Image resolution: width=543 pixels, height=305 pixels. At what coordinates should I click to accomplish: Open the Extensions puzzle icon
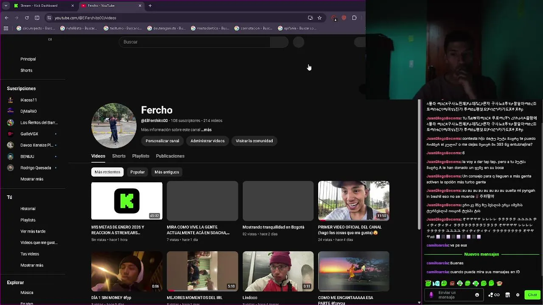pos(354,18)
